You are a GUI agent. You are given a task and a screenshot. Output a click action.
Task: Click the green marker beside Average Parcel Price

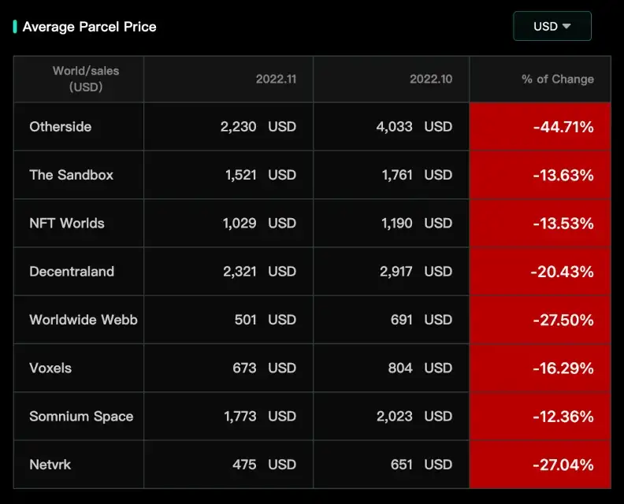tap(15, 27)
